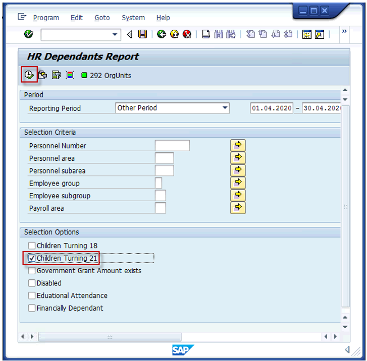Image resolution: width=367 pixels, height=361 pixels.
Task: Click the Payroll area input field
Action: click(161, 208)
